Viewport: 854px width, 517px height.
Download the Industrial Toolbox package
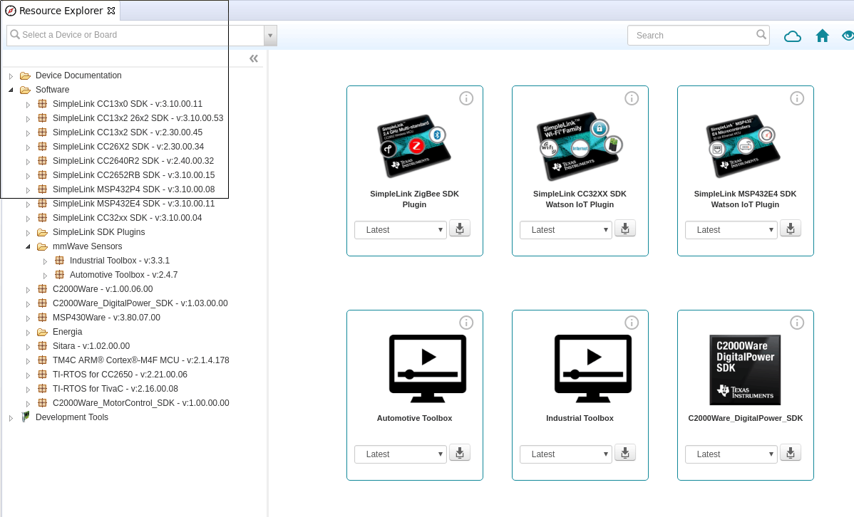tap(625, 453)
